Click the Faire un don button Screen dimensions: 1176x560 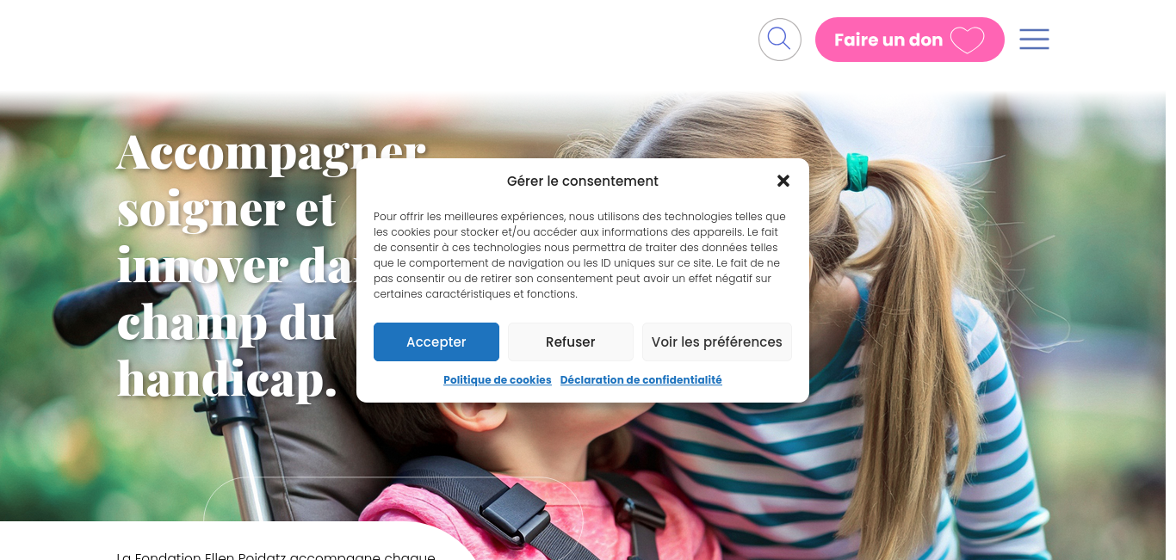point(909,40)
